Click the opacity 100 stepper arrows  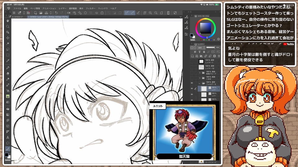(x=220, y=48)
